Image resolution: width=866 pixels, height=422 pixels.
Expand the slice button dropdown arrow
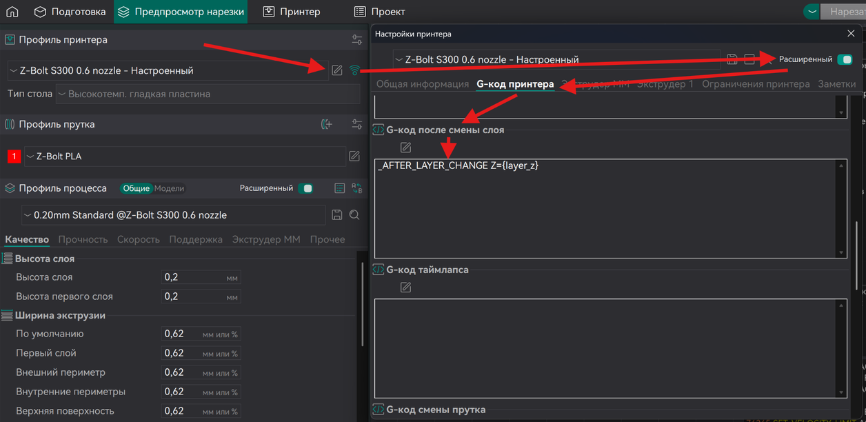click(811, 12)
